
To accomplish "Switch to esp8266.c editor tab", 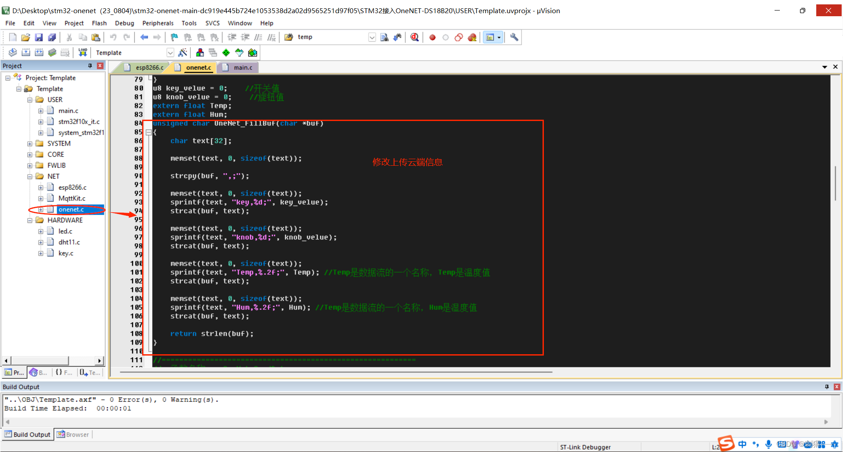I will click(145, 68).
